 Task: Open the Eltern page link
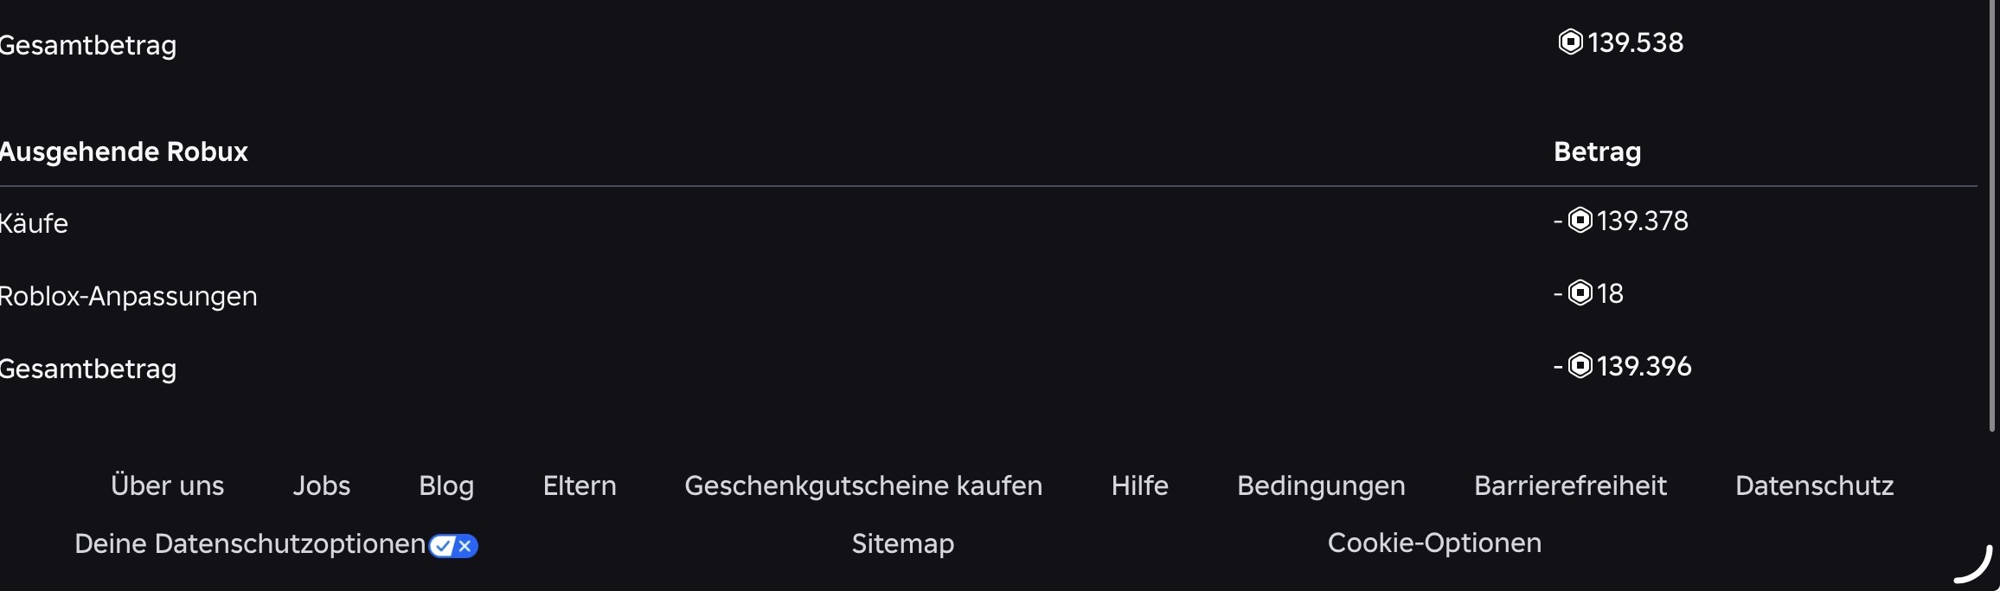pyautogui.click(x=580, y=485)
